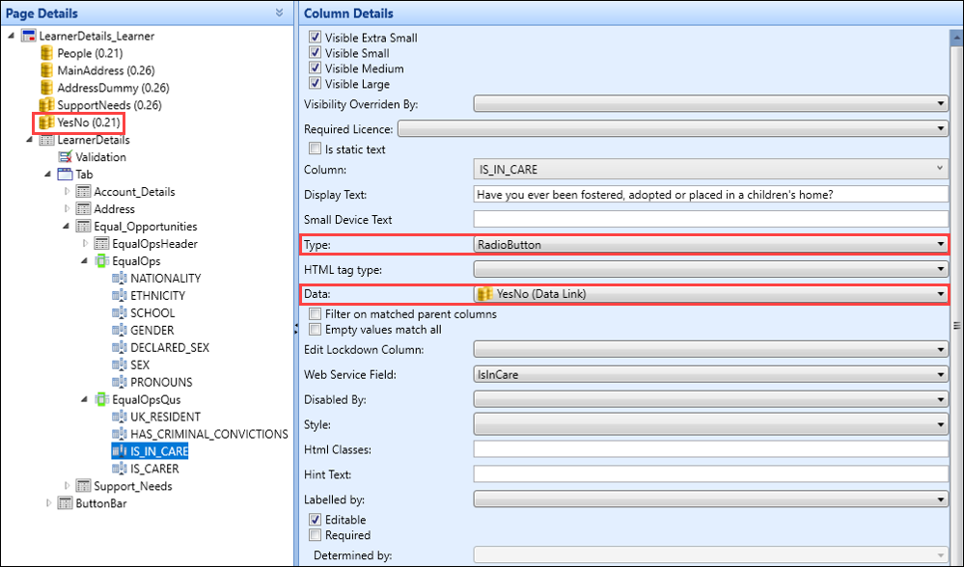This screenshot has height=567, width=964.
Task: Open the Style dropdown
Action: 711,424
